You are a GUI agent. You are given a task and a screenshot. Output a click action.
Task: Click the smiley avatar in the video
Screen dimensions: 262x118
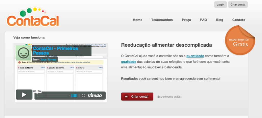24,53
